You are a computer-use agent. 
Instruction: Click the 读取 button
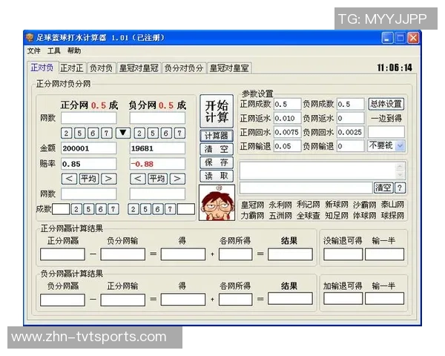217,176
